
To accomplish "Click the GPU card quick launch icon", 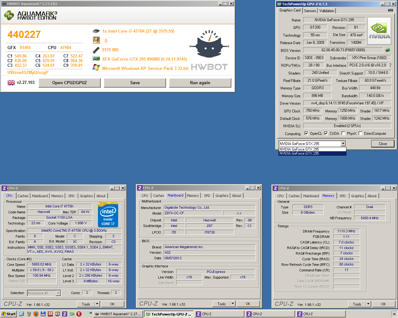I will (x=72, y=314).
